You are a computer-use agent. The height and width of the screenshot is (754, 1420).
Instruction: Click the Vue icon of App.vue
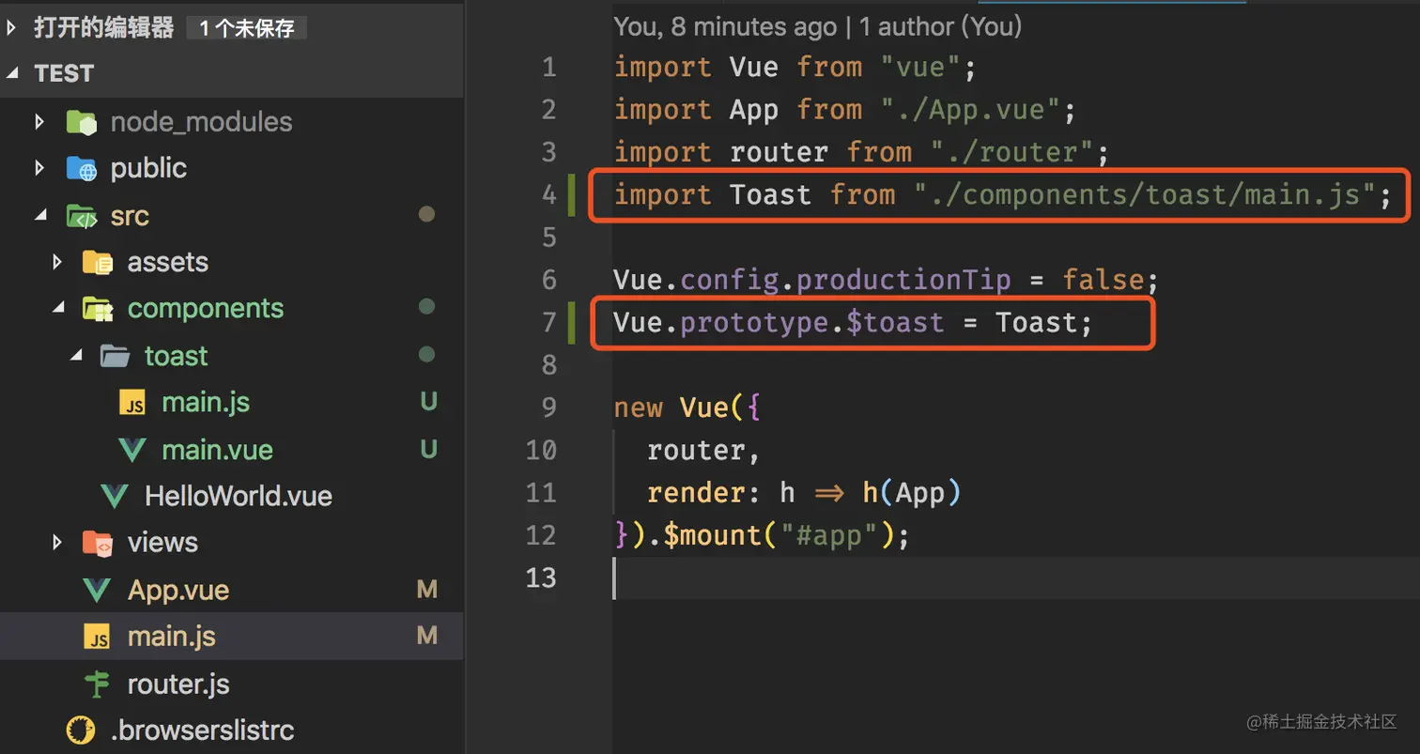[98, 590]
